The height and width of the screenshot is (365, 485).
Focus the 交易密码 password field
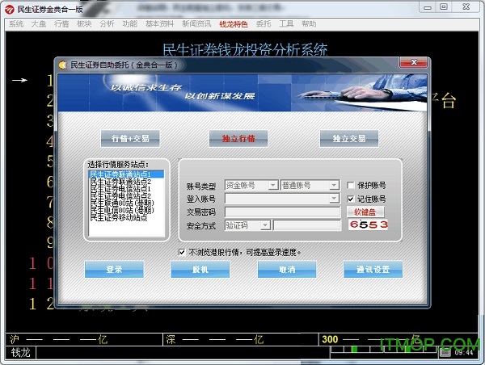pos(283,212)
